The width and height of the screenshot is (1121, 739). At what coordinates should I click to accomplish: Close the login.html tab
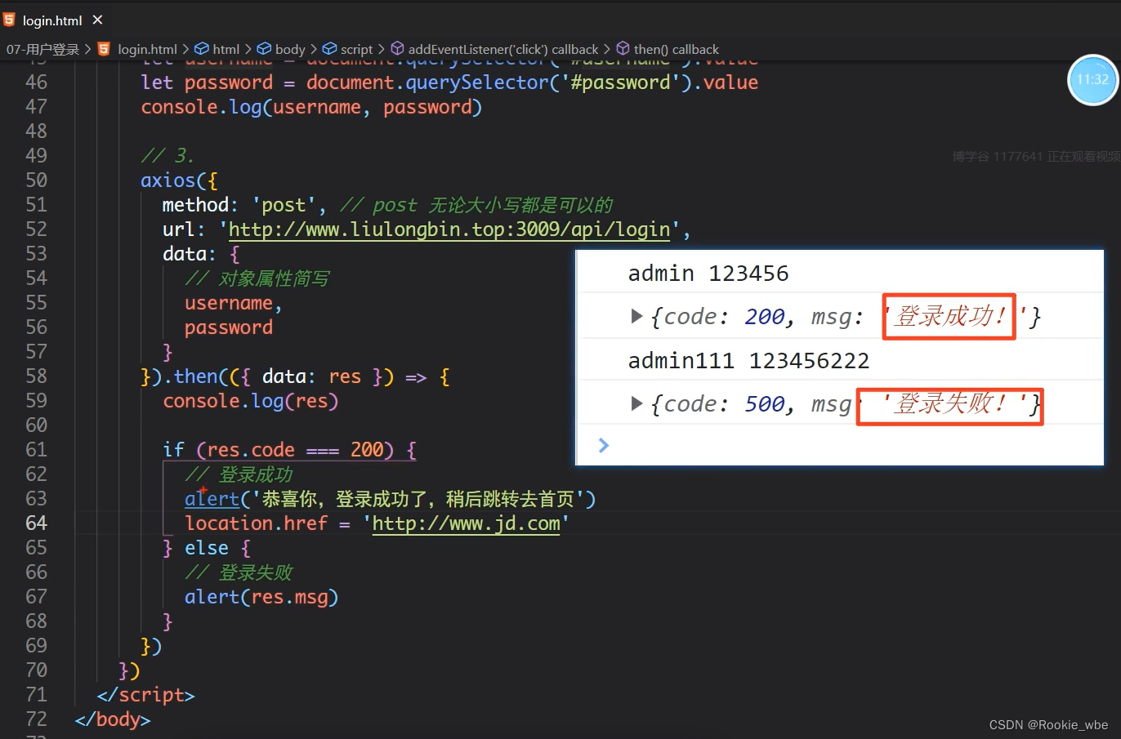[x=97, y=20]
